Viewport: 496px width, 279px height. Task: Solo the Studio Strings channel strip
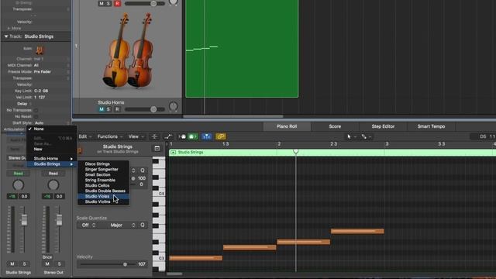(x=24, y=263)
